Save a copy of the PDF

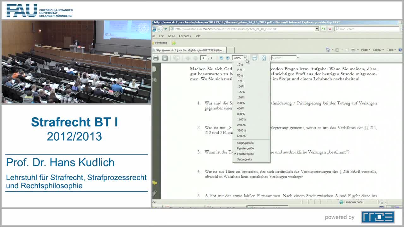[165, 58]
